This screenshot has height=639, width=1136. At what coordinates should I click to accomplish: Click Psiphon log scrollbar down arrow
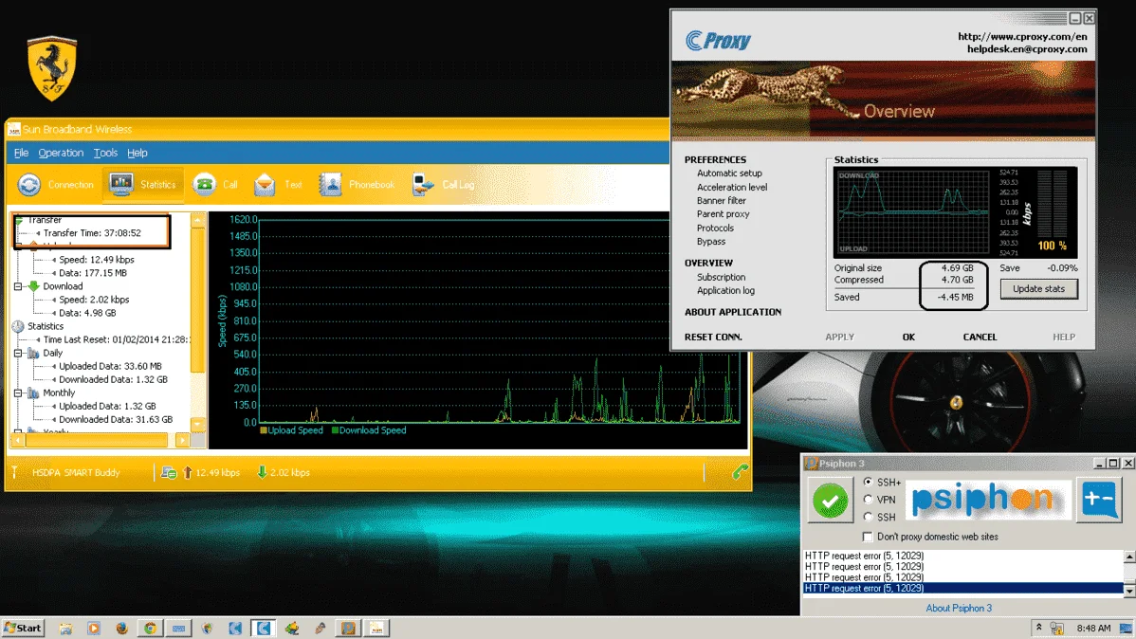click(1129, 591)
